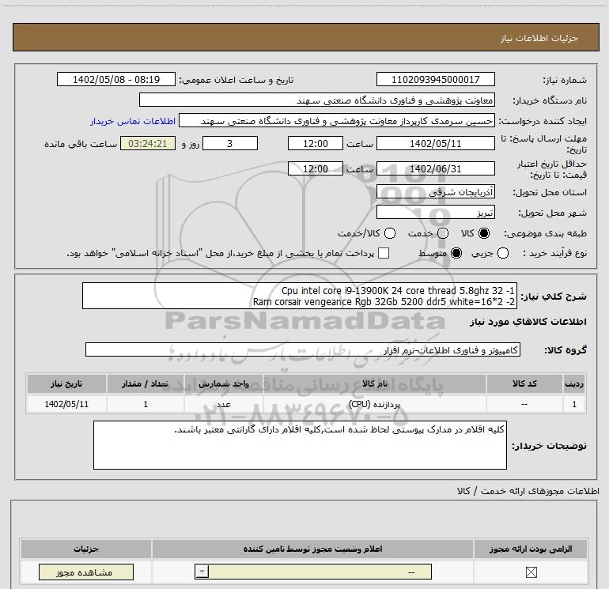The height and width of the screenshot is (589, 609).
Task: Click the 1402/05/11 need date table cell
Action: [66, 404]
